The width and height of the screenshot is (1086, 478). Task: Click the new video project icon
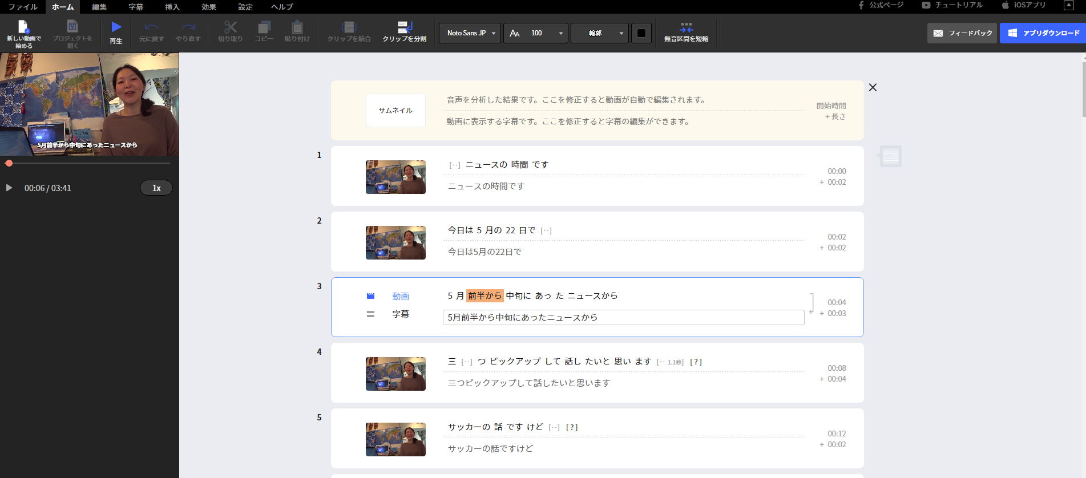click(23, 27)
